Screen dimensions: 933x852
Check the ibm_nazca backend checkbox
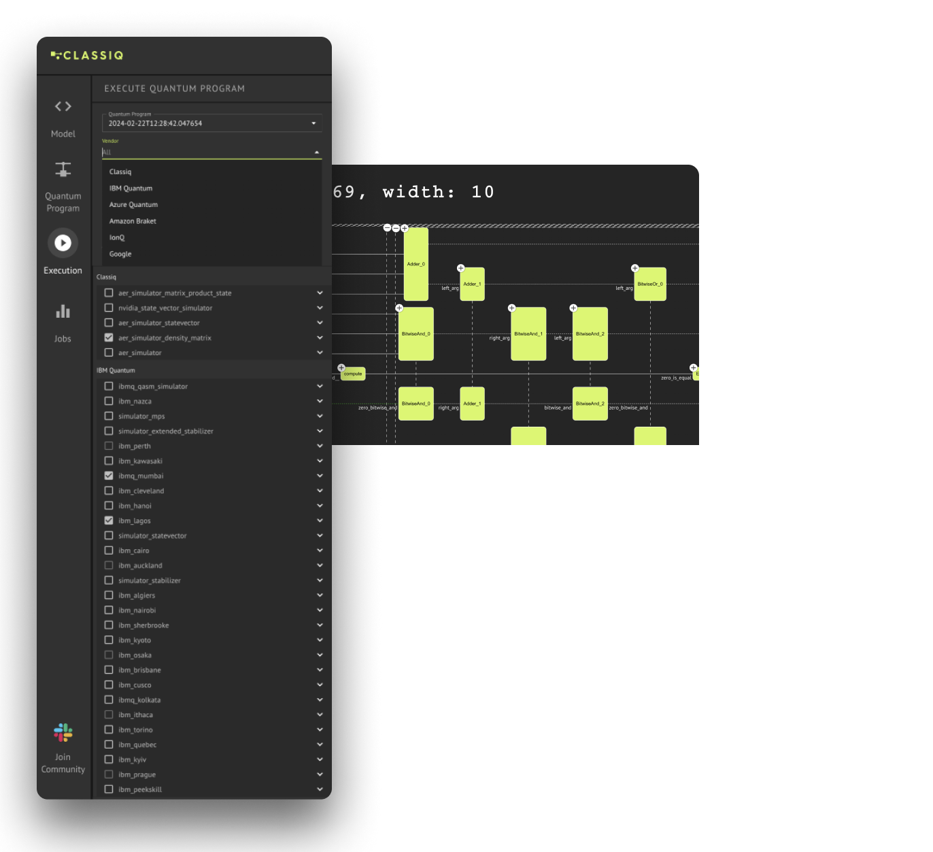(109, 401)
